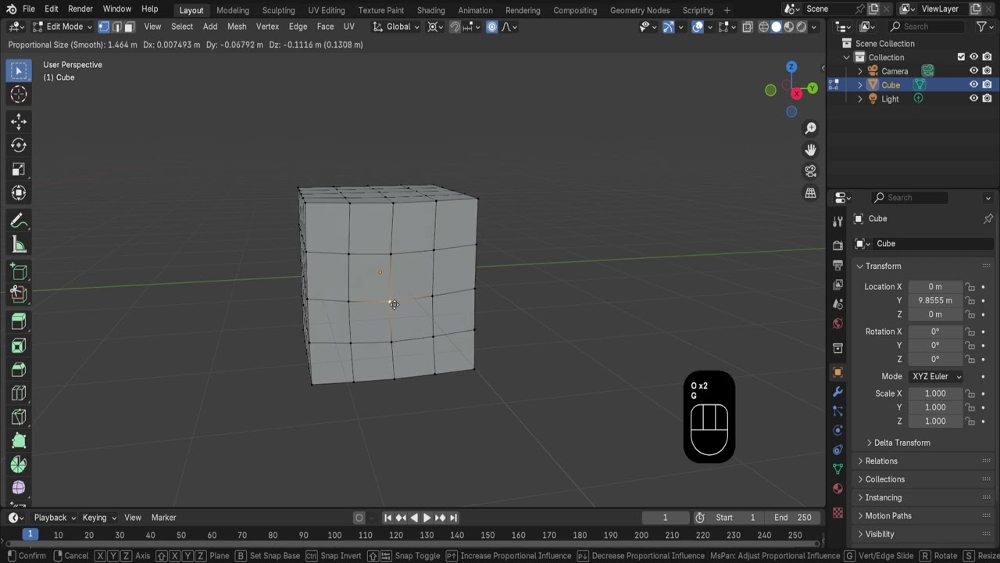Open the Render properties tab
Image resolution: width=1000 pixels, height=563 pixels.
tap(837, 246)
